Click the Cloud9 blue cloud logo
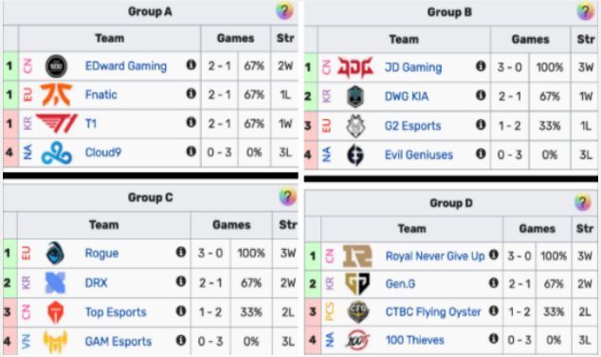This screenshot has width=601, height=357. (x=57, y=152)
